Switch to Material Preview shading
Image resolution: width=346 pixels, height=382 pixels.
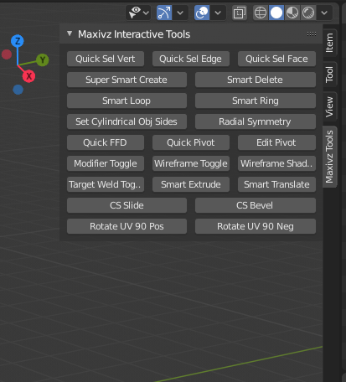tap(292, 13)
